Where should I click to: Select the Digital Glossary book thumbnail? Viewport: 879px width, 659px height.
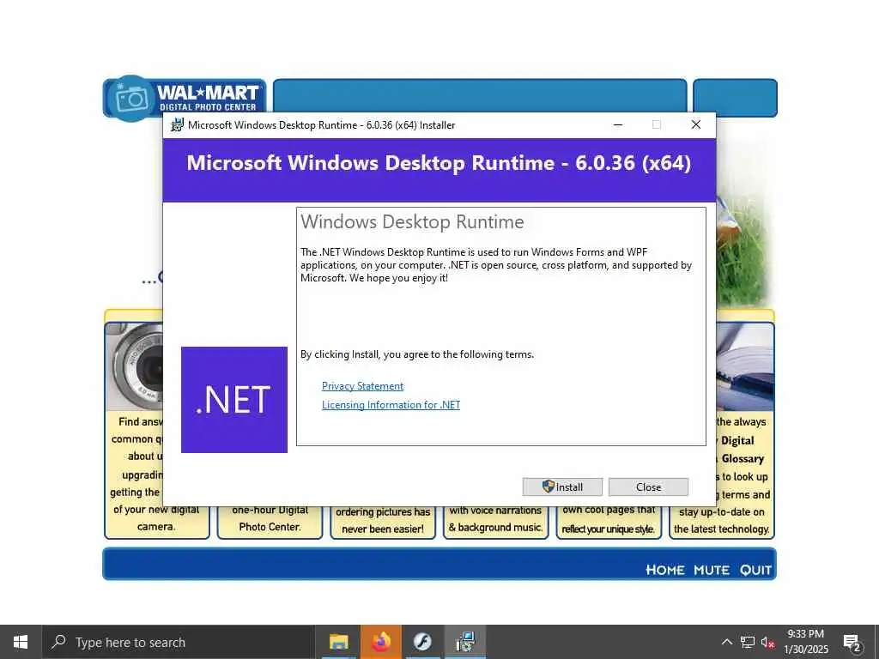[745, 367]
